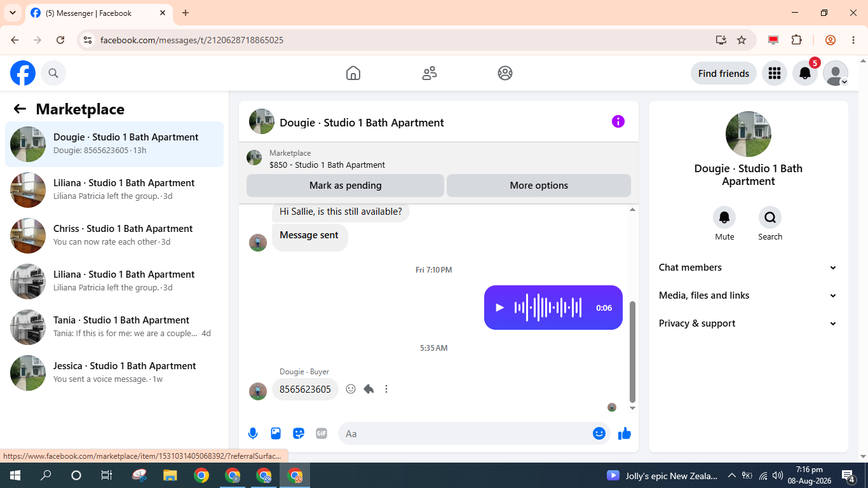The height and width of the screenshot is (488, 868).
Task: Open the Windows notification center icon
Action: [848, 475]
